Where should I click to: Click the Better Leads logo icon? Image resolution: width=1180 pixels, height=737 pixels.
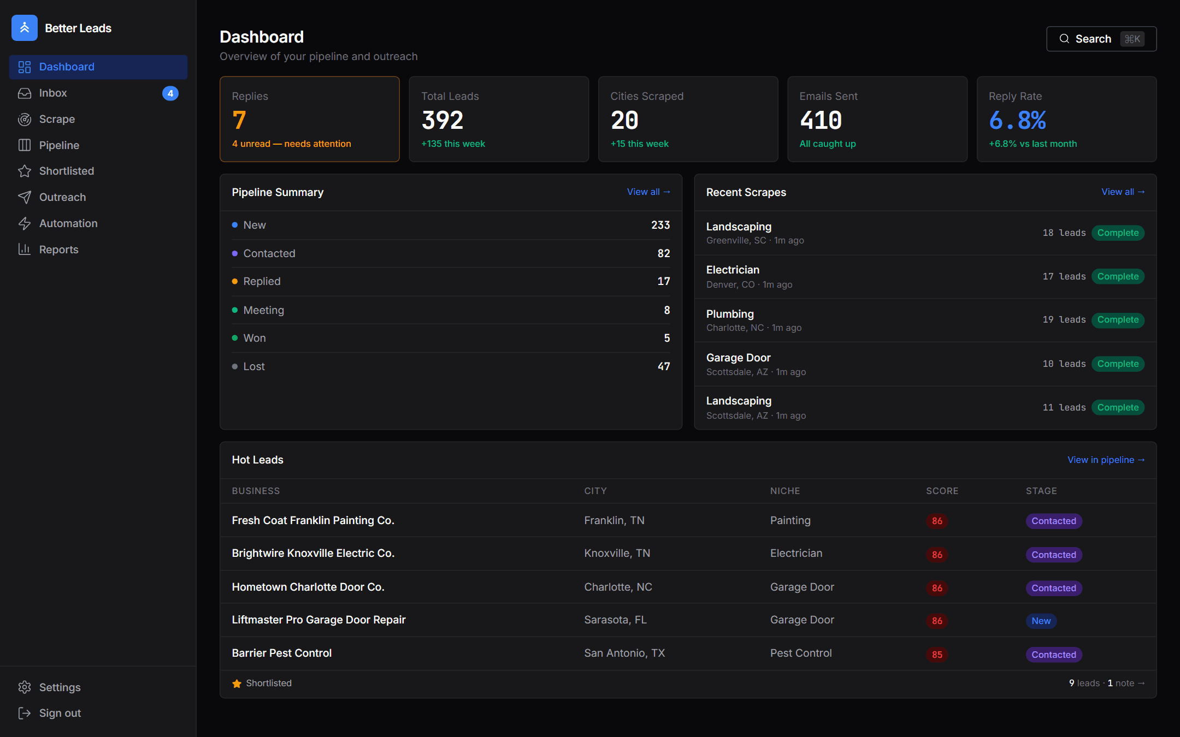(25, 28)
